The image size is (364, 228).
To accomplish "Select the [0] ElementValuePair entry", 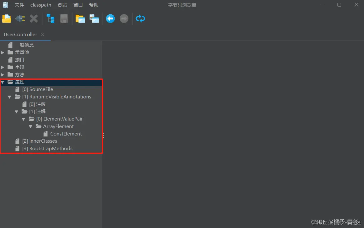I will click(x=59, y=119).
